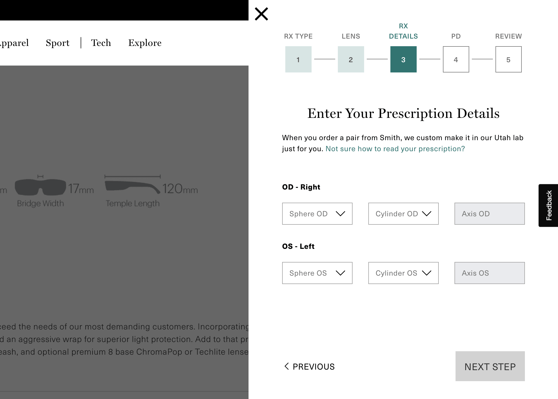Open the Sphere OD dropdown
Viewport: 558px width, 399px height.
pos(317,214)
